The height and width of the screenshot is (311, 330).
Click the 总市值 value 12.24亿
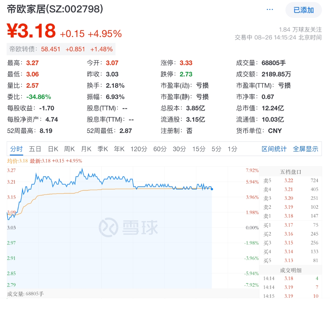273,108
